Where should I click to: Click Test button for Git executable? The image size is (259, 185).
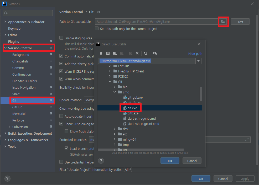[x=240, y=22]
